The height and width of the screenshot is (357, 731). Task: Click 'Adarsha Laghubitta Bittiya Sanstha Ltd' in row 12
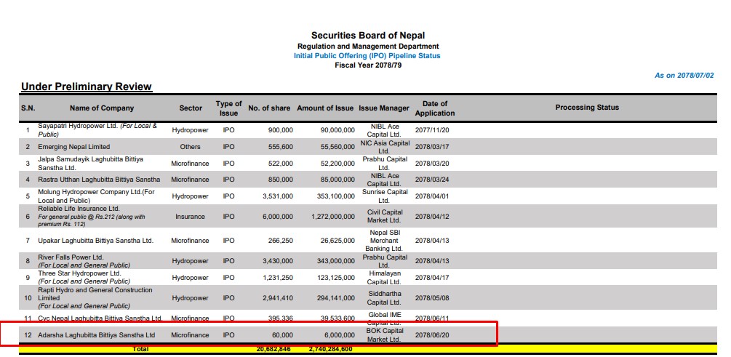97,335
